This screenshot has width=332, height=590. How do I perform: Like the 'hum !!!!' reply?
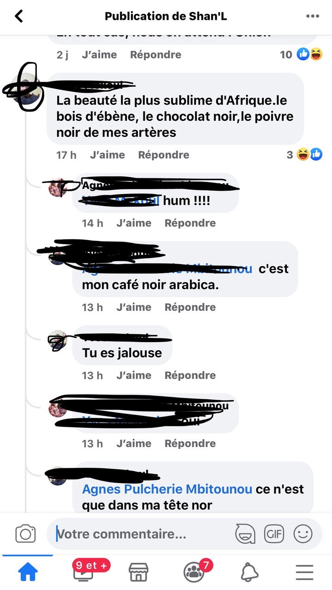point(134,223)
